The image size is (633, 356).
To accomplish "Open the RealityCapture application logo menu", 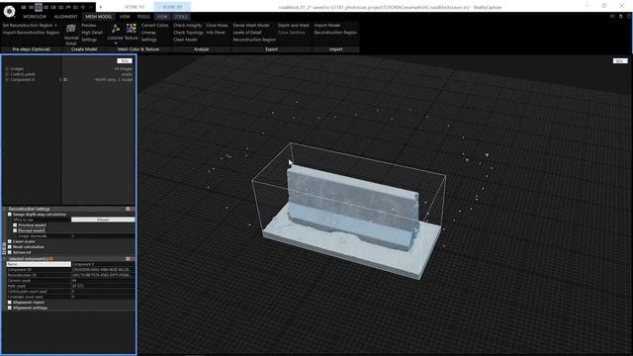I will pos(9,11).
